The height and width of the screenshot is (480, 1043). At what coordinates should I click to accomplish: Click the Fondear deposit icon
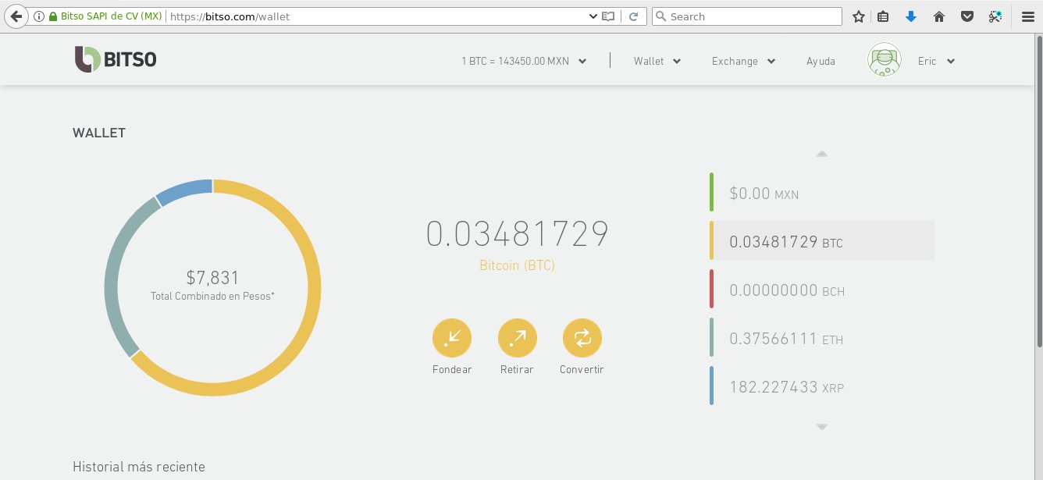coord(452,338)
